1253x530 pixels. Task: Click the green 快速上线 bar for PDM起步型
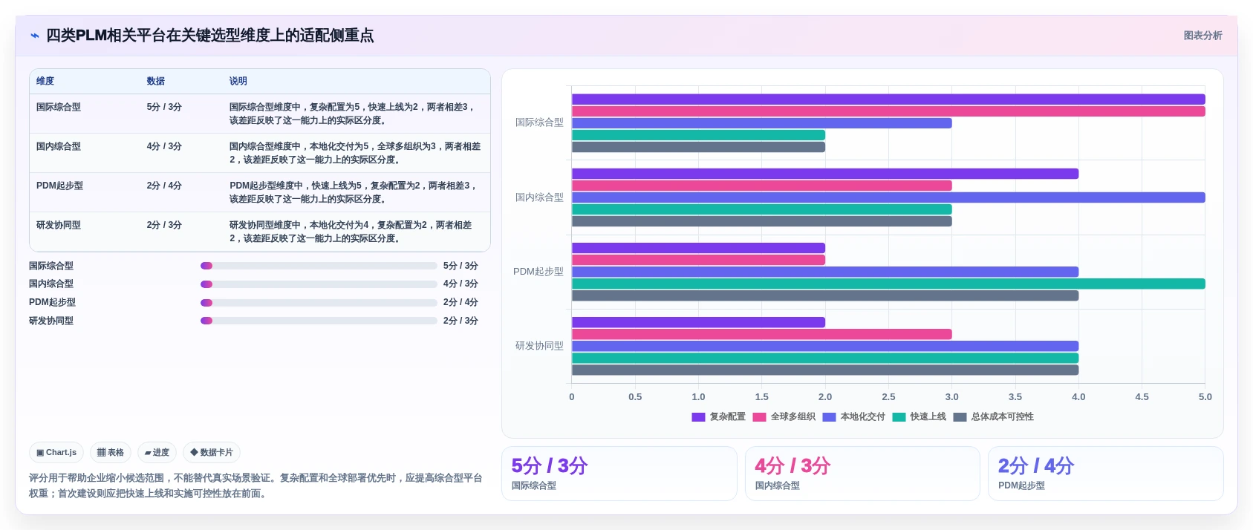[x=888, y=284]
